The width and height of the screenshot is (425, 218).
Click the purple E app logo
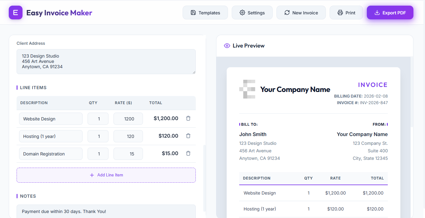16,13
